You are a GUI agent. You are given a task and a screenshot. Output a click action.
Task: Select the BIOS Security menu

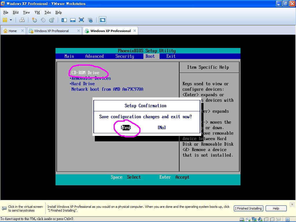(125, 56)
